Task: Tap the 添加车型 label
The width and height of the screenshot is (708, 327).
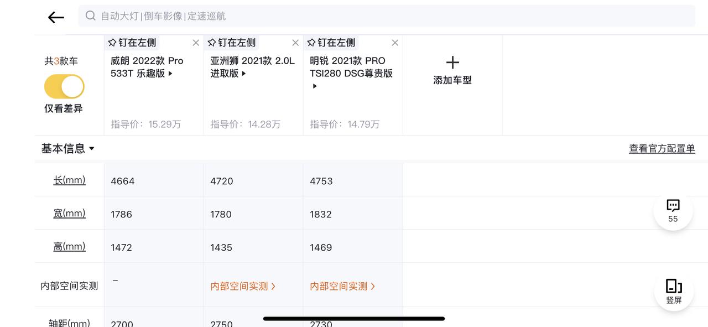Action: point(452,80)
